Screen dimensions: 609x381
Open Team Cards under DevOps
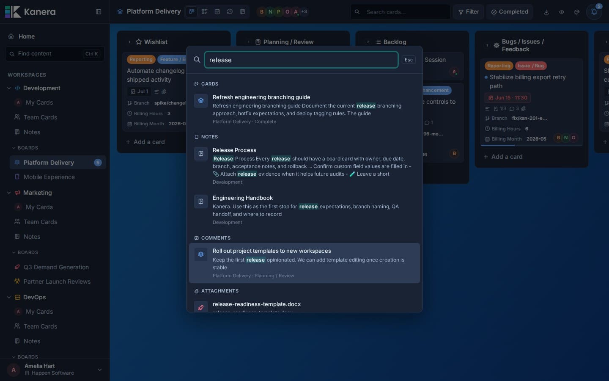point(58,326)
